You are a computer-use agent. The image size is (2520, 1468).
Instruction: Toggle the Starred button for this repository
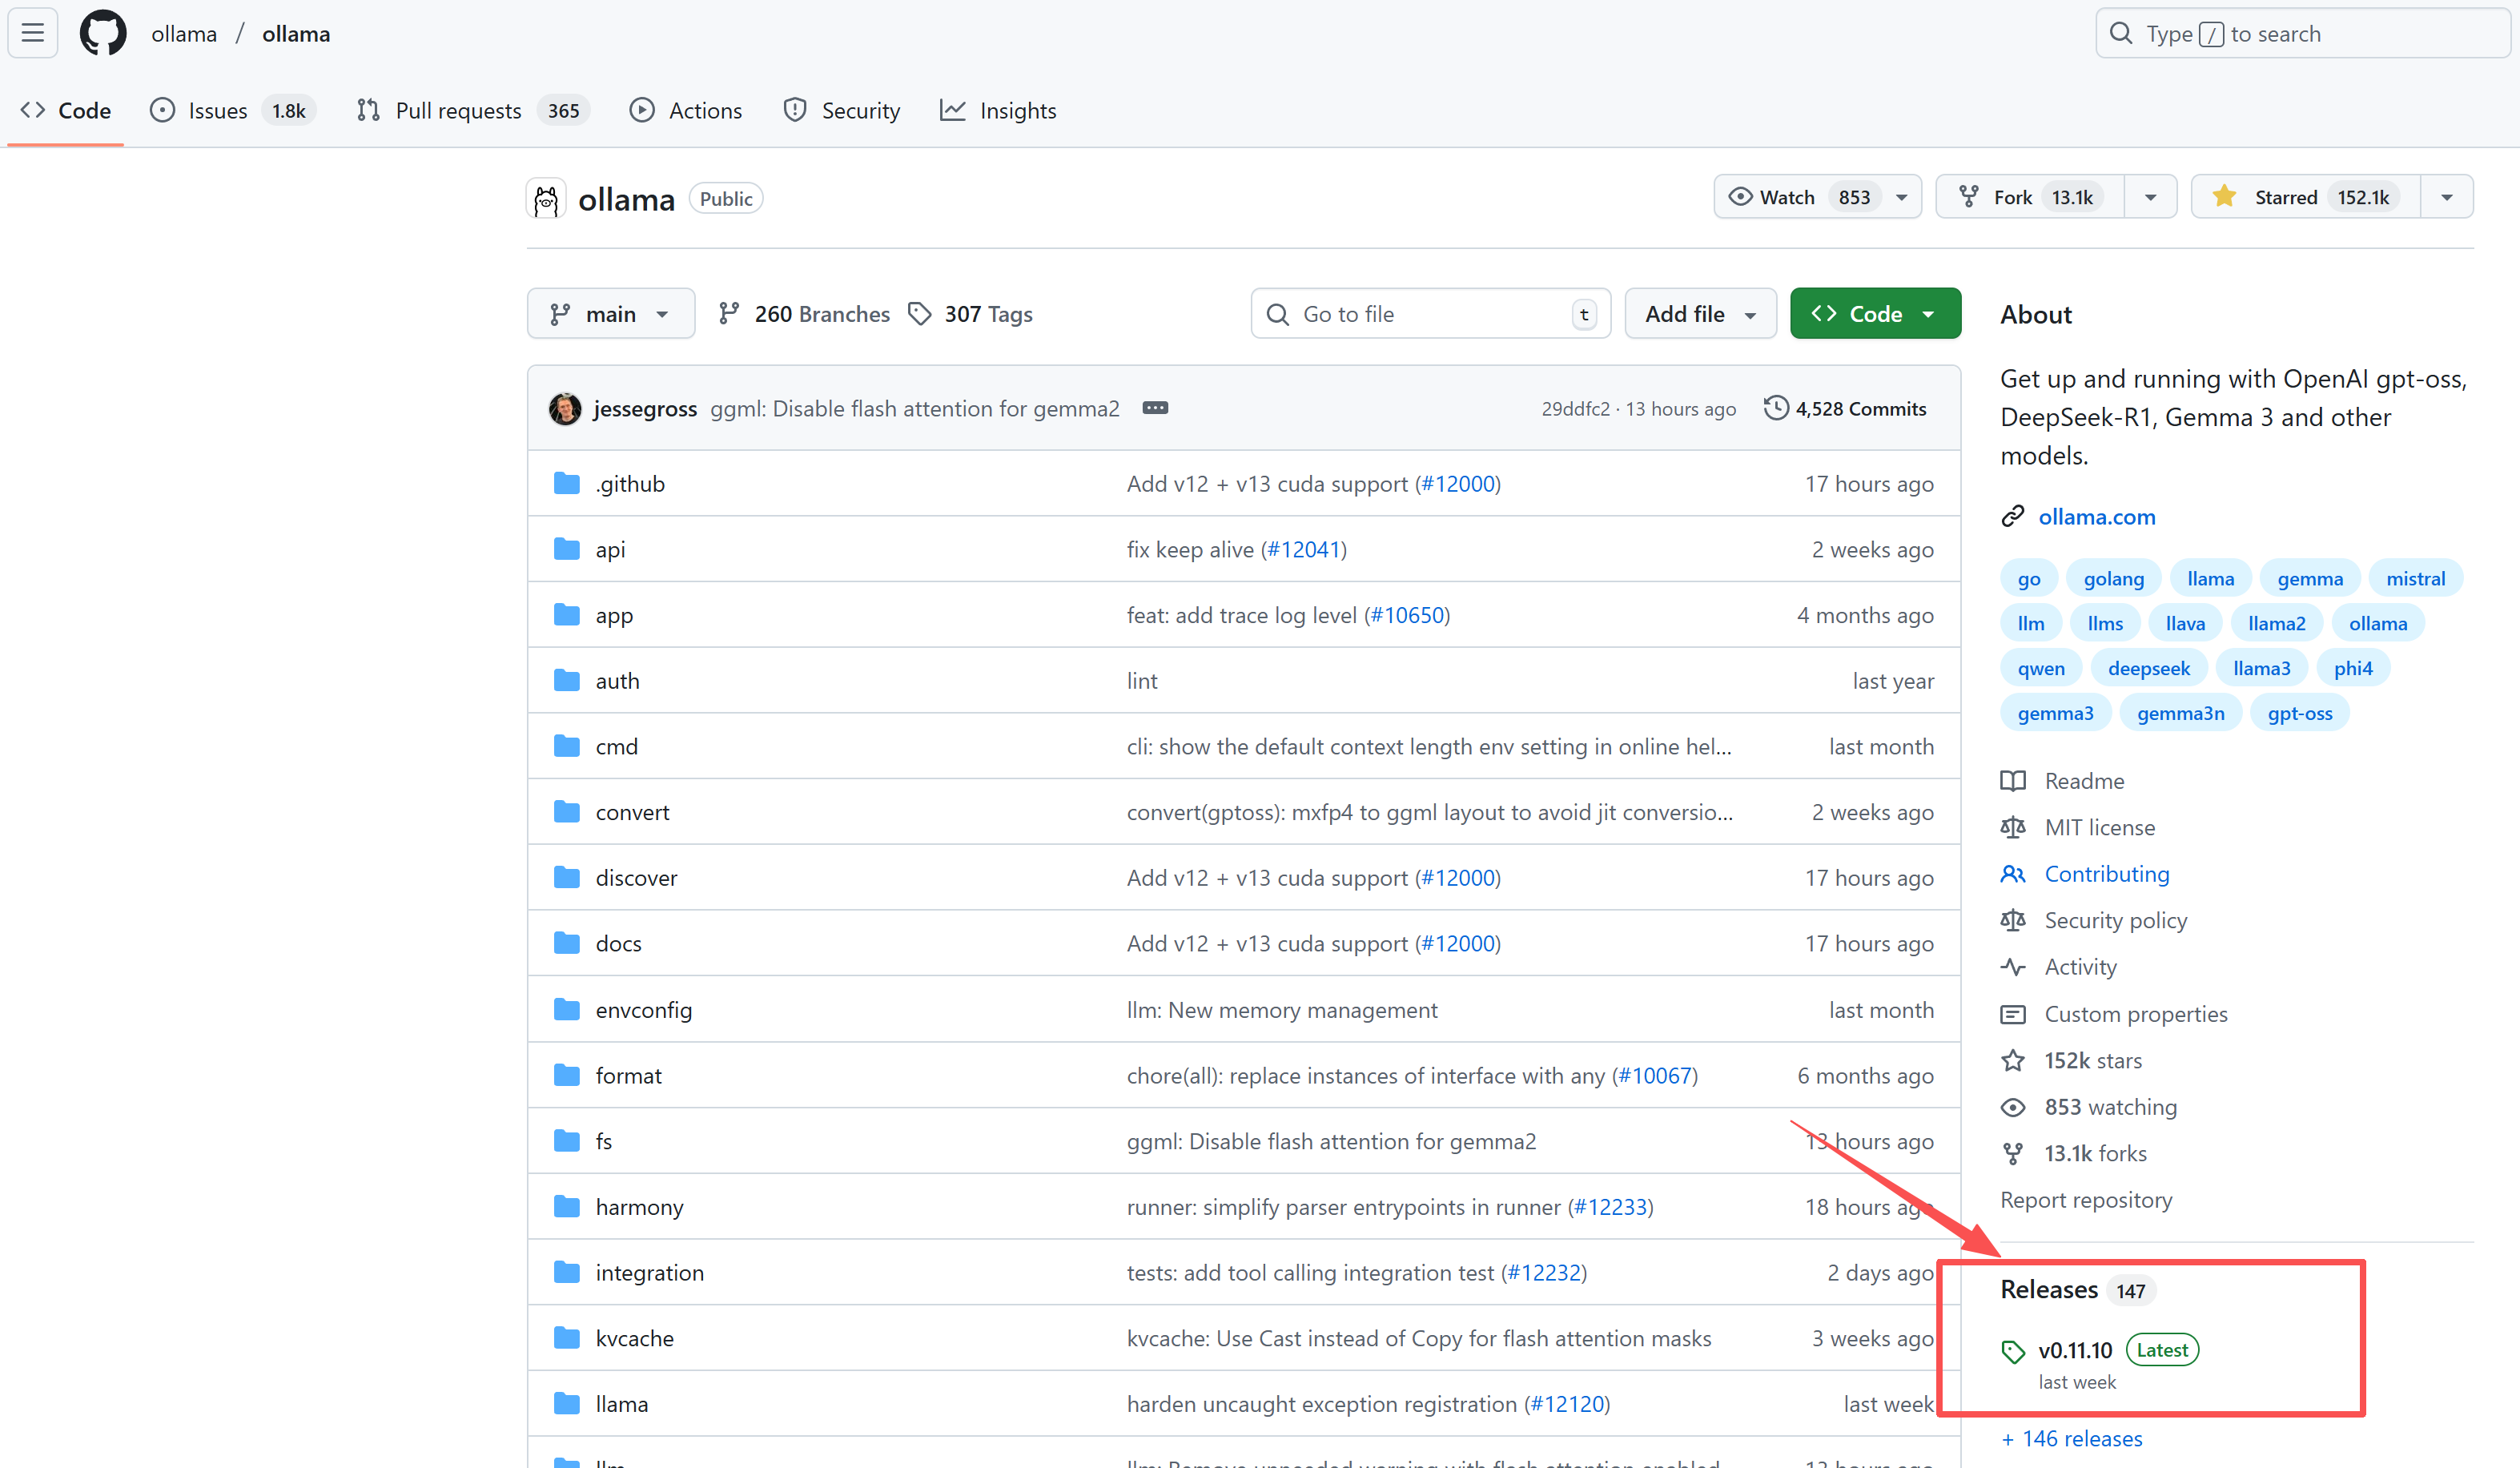(x=2306, y=197)
